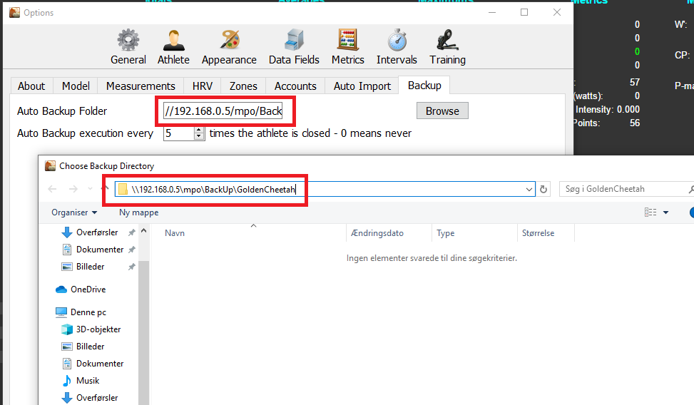Click 'Ny mappe' to create new folder
The height and width of the screenshot is (405, 694).
(x=138, y=212)
